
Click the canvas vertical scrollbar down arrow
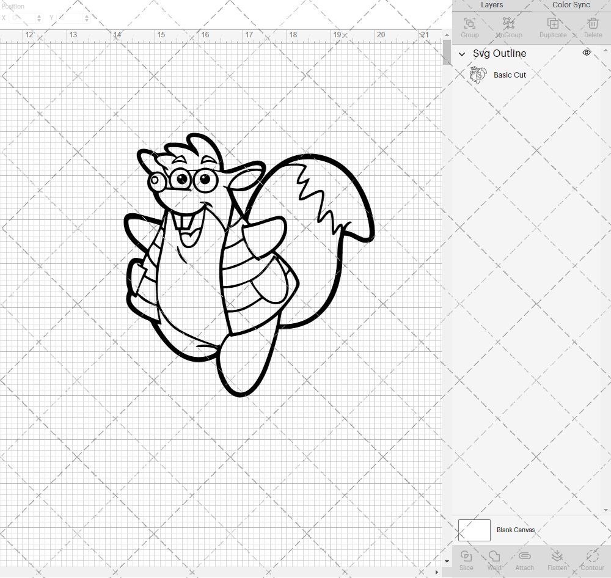point(447,562)
